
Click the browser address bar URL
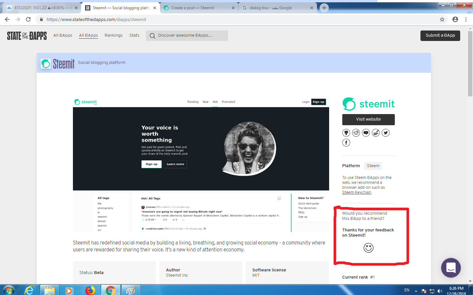[x=96, y=19]
